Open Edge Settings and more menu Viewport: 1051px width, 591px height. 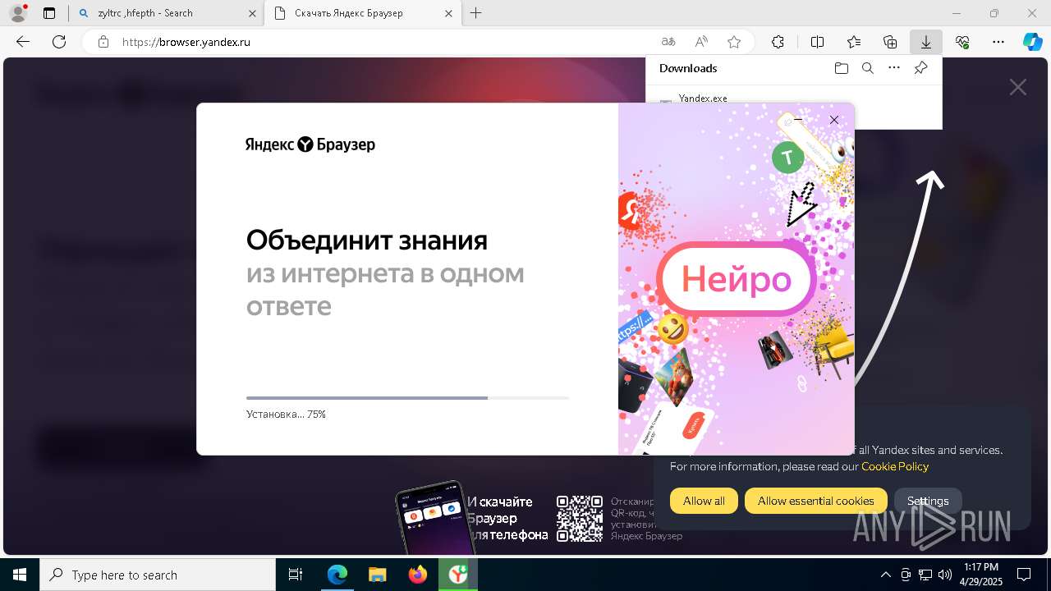(998, 42)
